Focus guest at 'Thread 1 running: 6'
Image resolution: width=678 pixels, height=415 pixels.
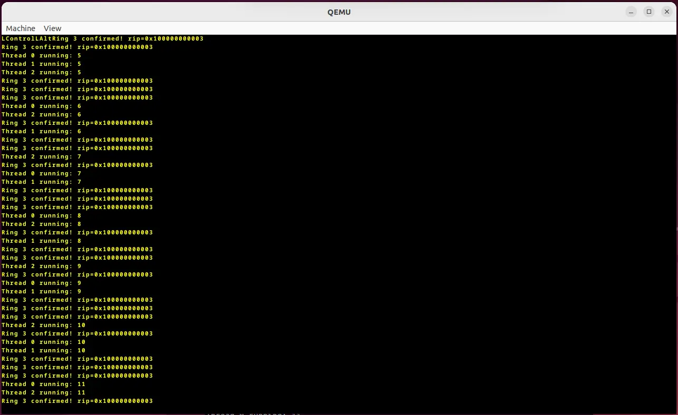(41, 132)
